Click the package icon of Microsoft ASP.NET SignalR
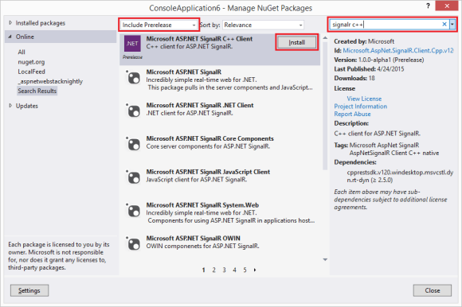The width and height of the screenshot is (462, 307). [x=134, y=78]
